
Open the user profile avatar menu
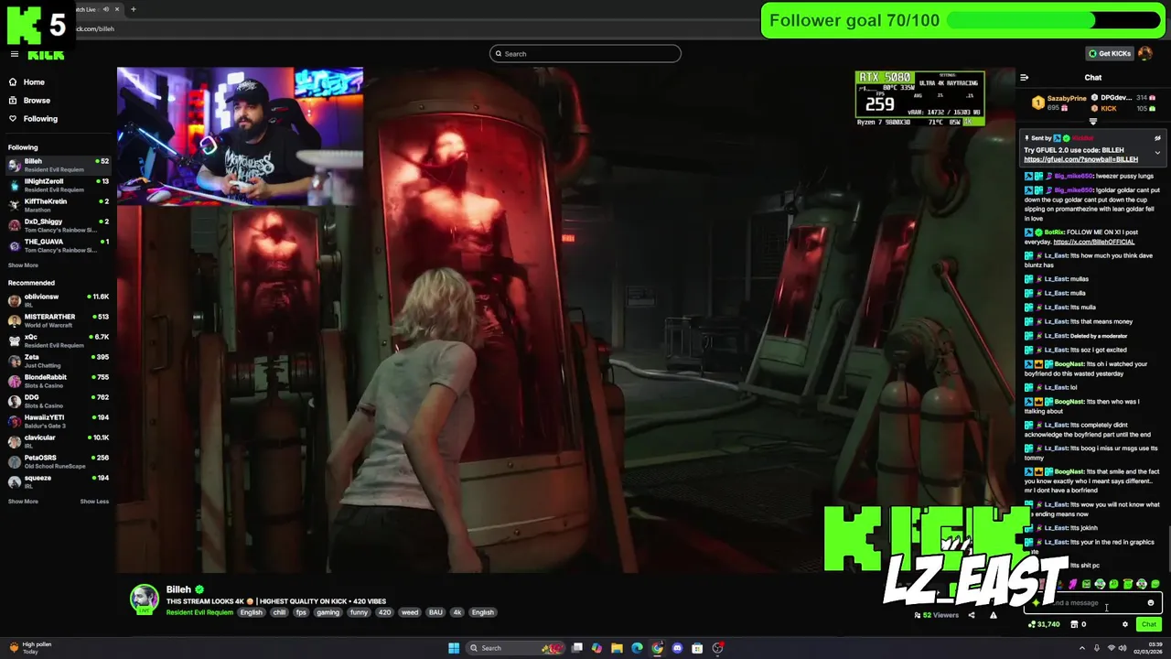(x=1145, y=53)
